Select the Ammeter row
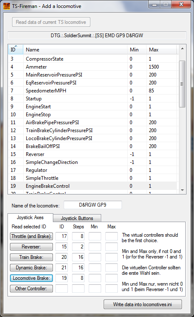The image size is (194, 317). click(x=92, y=67)
